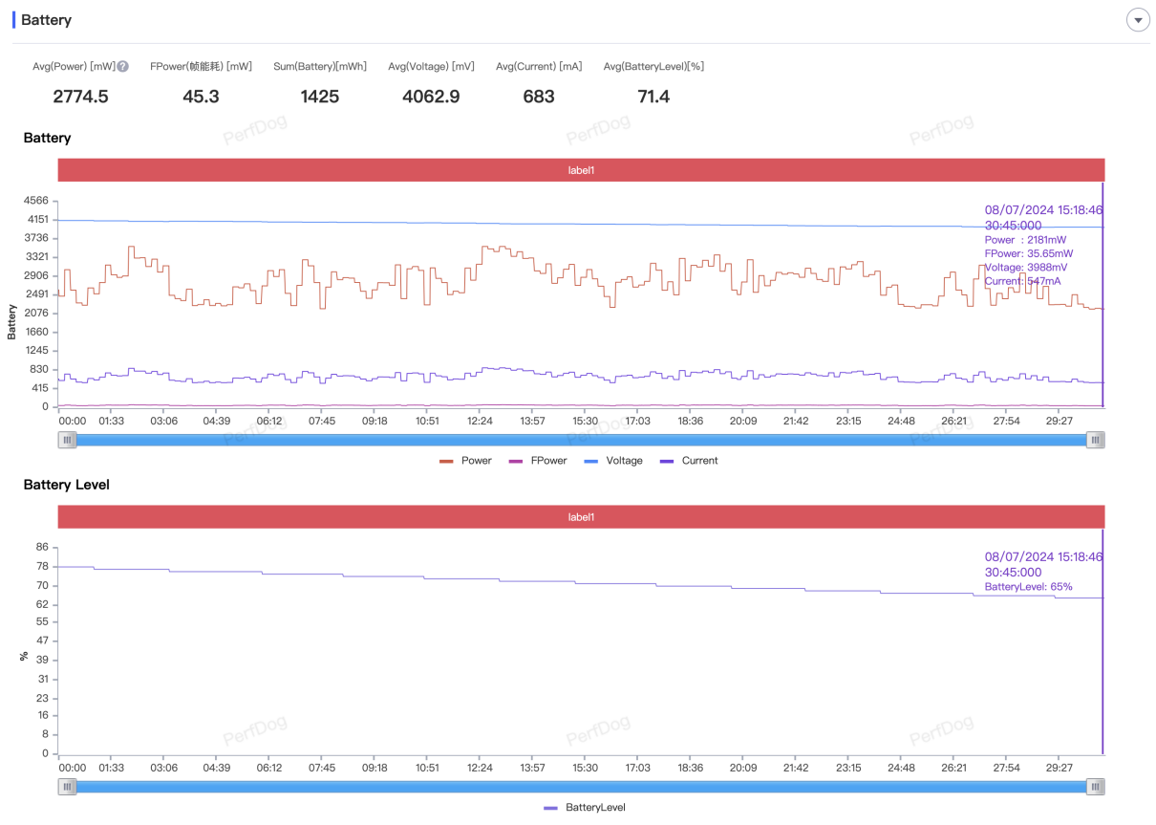
Task: Select the label1 bar above the Battery chart
Action: 581,170
